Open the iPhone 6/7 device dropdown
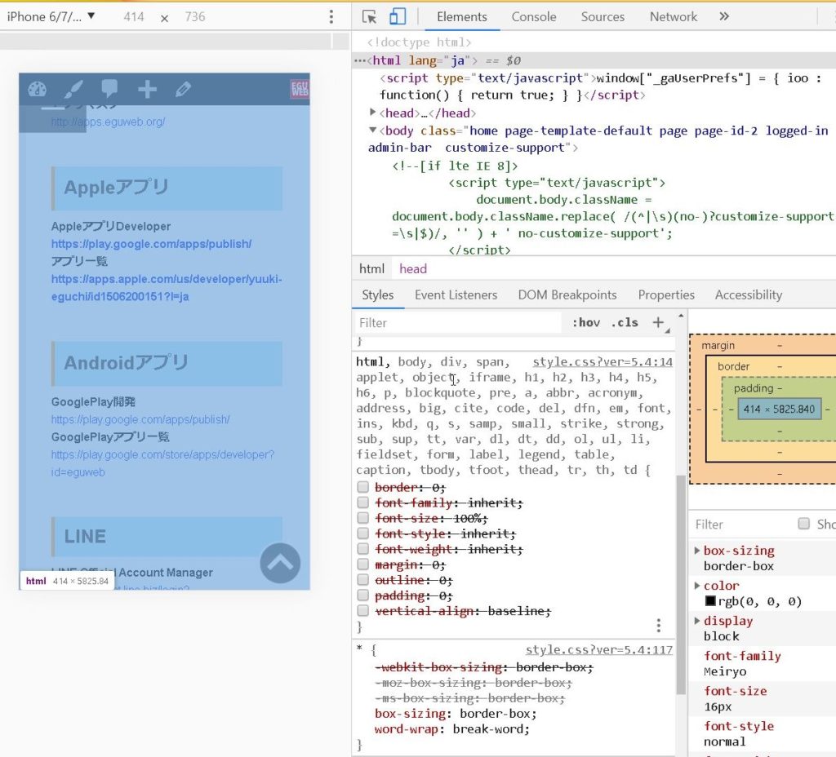Image resolution: width=836 pixels, height=757 pixels. coord(51,16)
